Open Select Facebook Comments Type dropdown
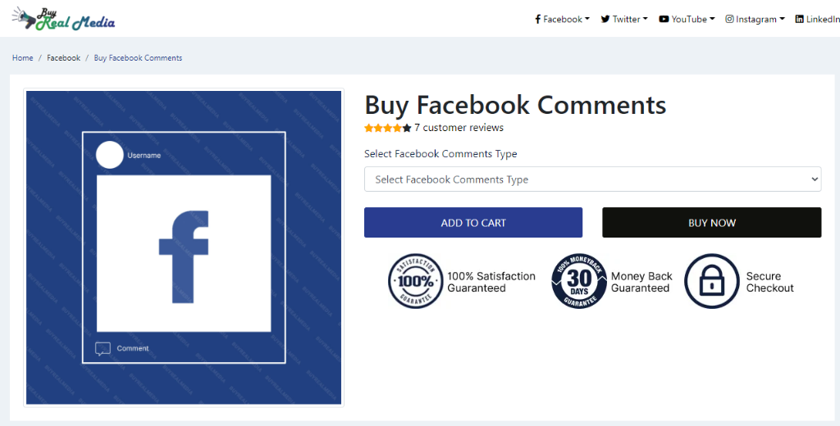The image size is (840, 426). 592,179
